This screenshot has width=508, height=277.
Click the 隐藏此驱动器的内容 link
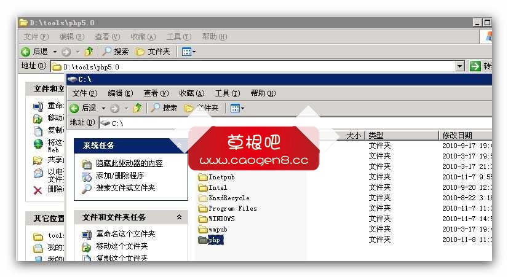tap(129, 163)
